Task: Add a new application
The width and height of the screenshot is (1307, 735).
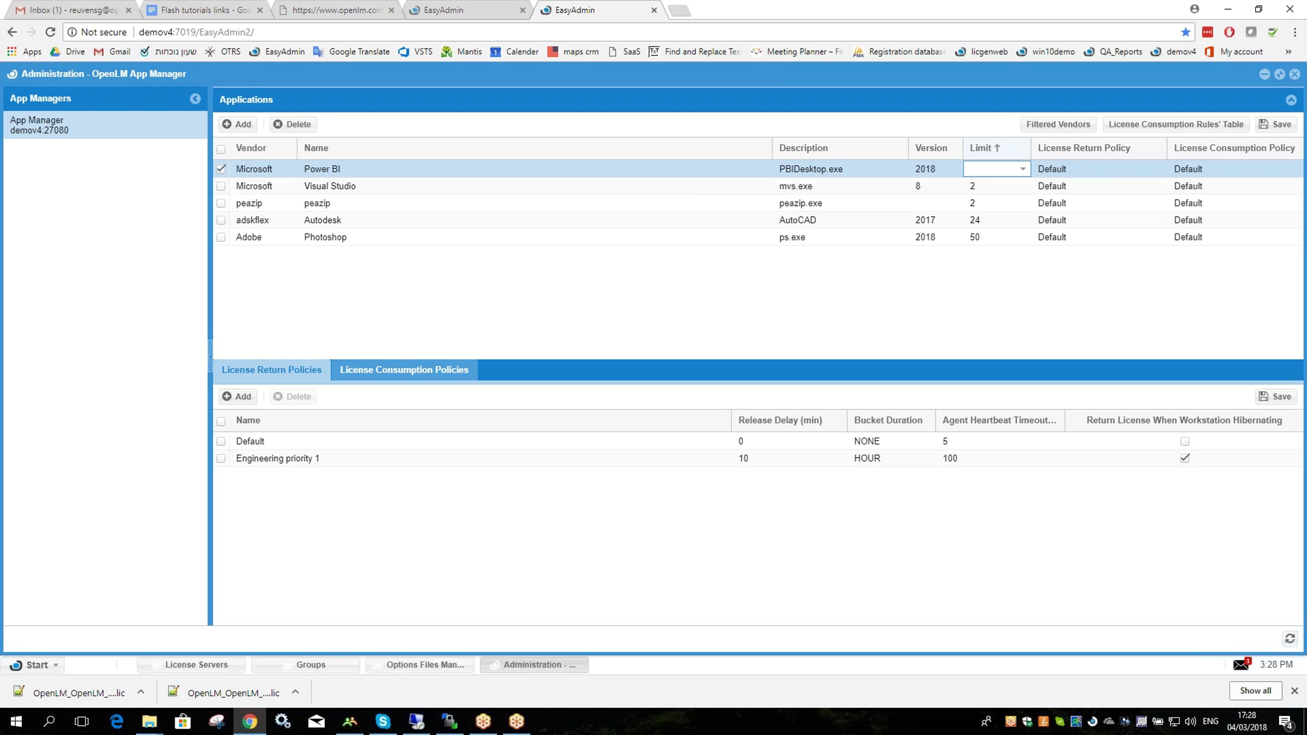Action: [x=237, y=124]
